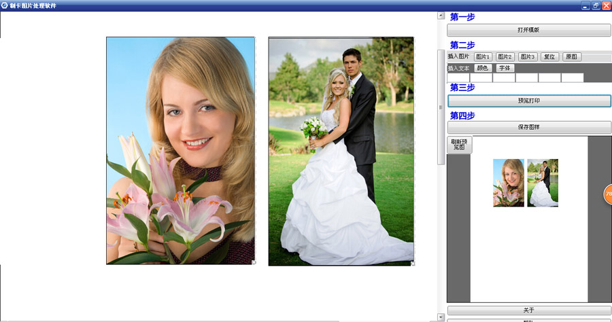Insert image with 图片3 button
The height and width of the screenshot is (322, 612).
527,57
